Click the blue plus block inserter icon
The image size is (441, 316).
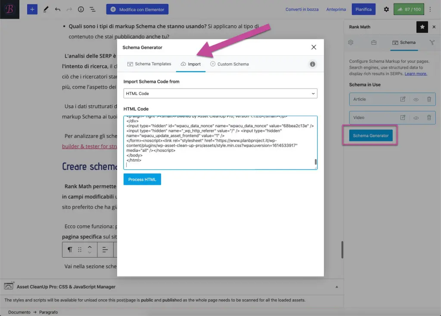click(x=32, y=9)
